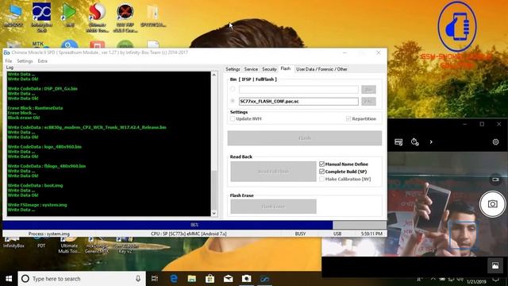The image size is (508, 286).
Task: Click the SC77xx_FLASH_CONF.pac.sc file field
Action: point(298,101)
